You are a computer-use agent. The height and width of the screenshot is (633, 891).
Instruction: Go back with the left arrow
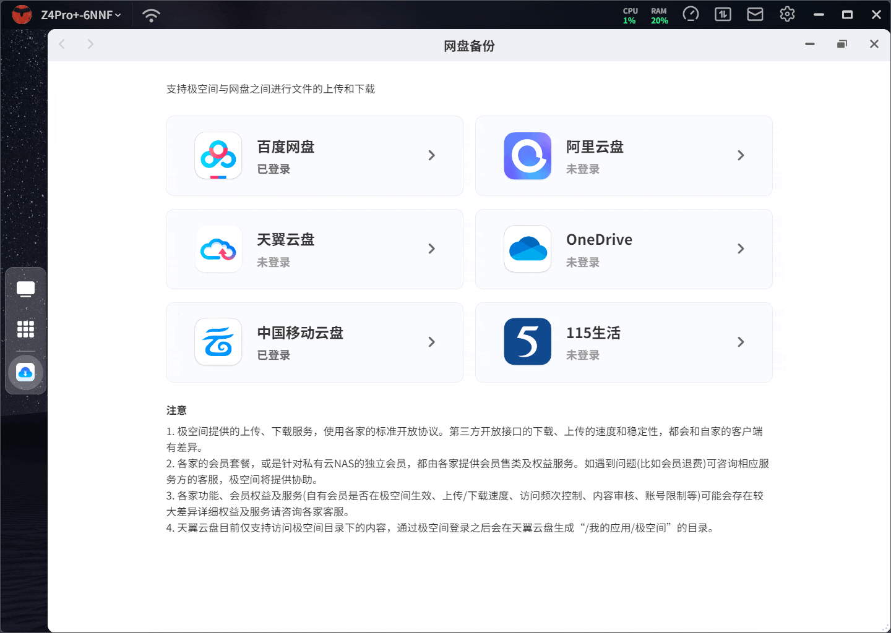[62, 44]
